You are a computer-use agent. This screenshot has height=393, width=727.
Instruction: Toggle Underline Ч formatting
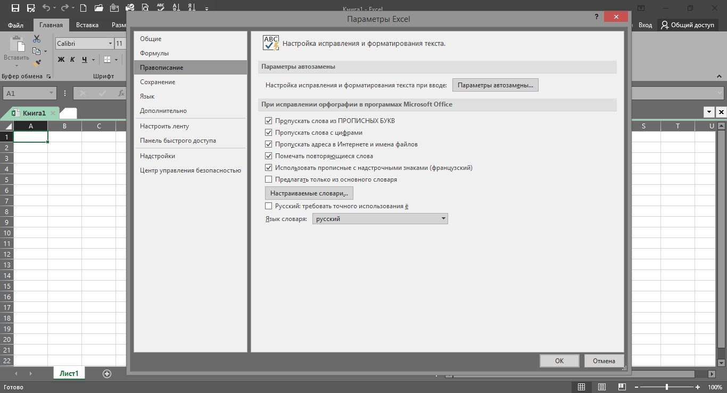84,60
